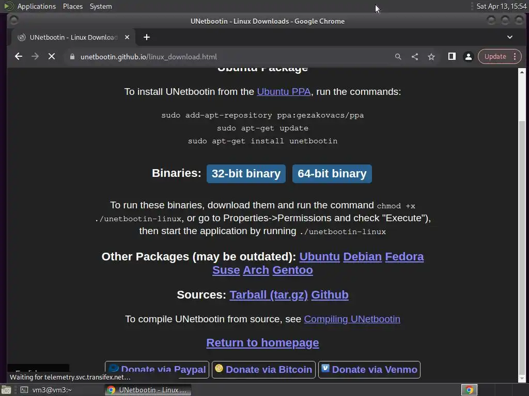The width and height of the screenshot is (529, 396).
Task: Click 'sudo apt-get install unetbootin' text
Action: pos(262,141)
